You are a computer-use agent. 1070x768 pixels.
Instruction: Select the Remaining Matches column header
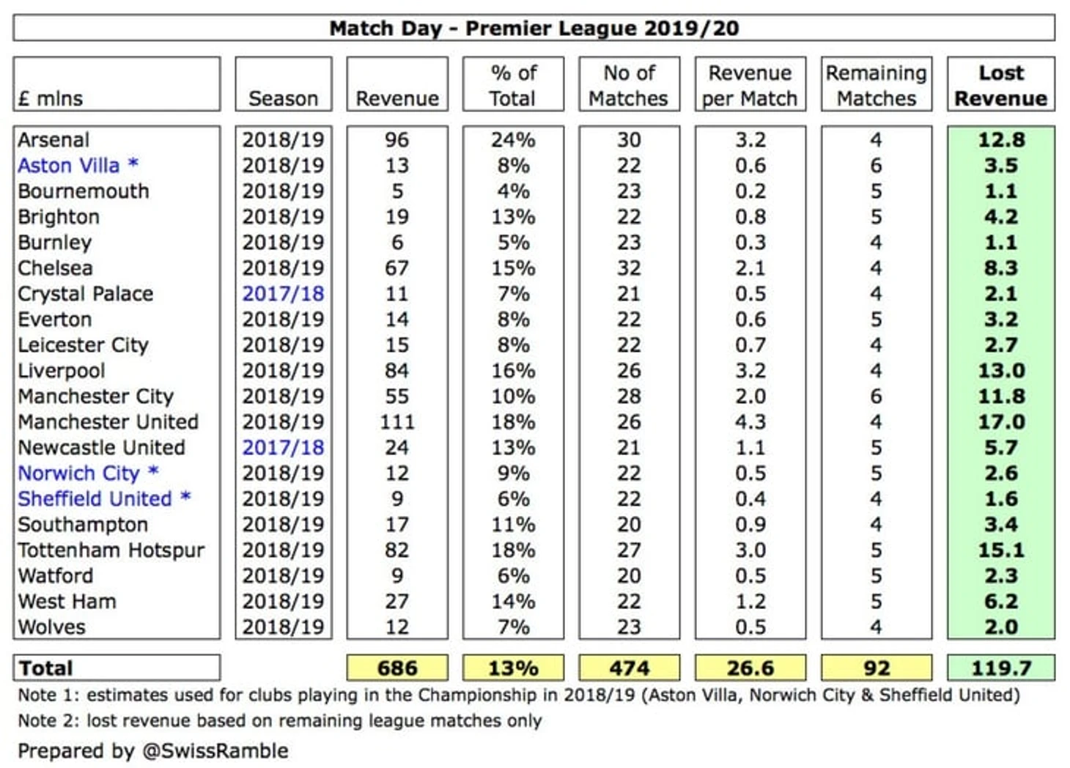click(877, 85)
